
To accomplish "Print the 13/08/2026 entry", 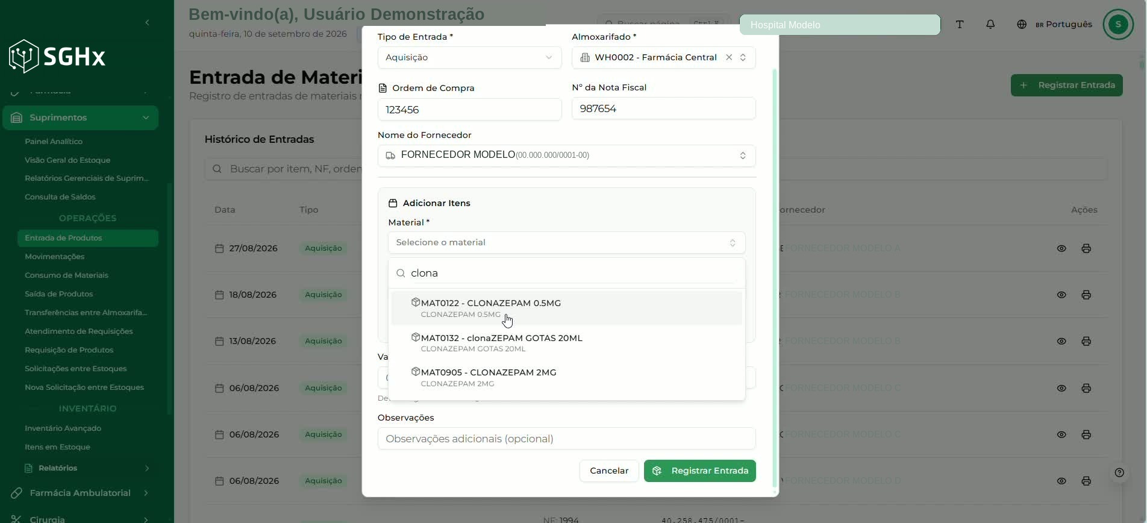I will pyautogui.click(x=1086, y=341).
